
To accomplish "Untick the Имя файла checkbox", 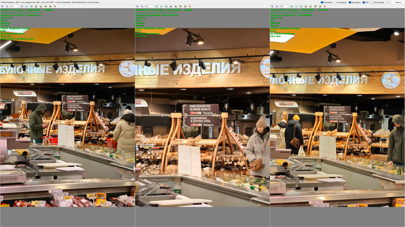I will [x=350, y=3].
